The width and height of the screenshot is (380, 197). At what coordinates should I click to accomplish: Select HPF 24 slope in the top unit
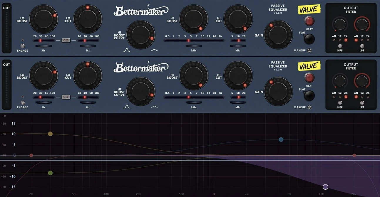pyautogui.click(x=346, y=40)
